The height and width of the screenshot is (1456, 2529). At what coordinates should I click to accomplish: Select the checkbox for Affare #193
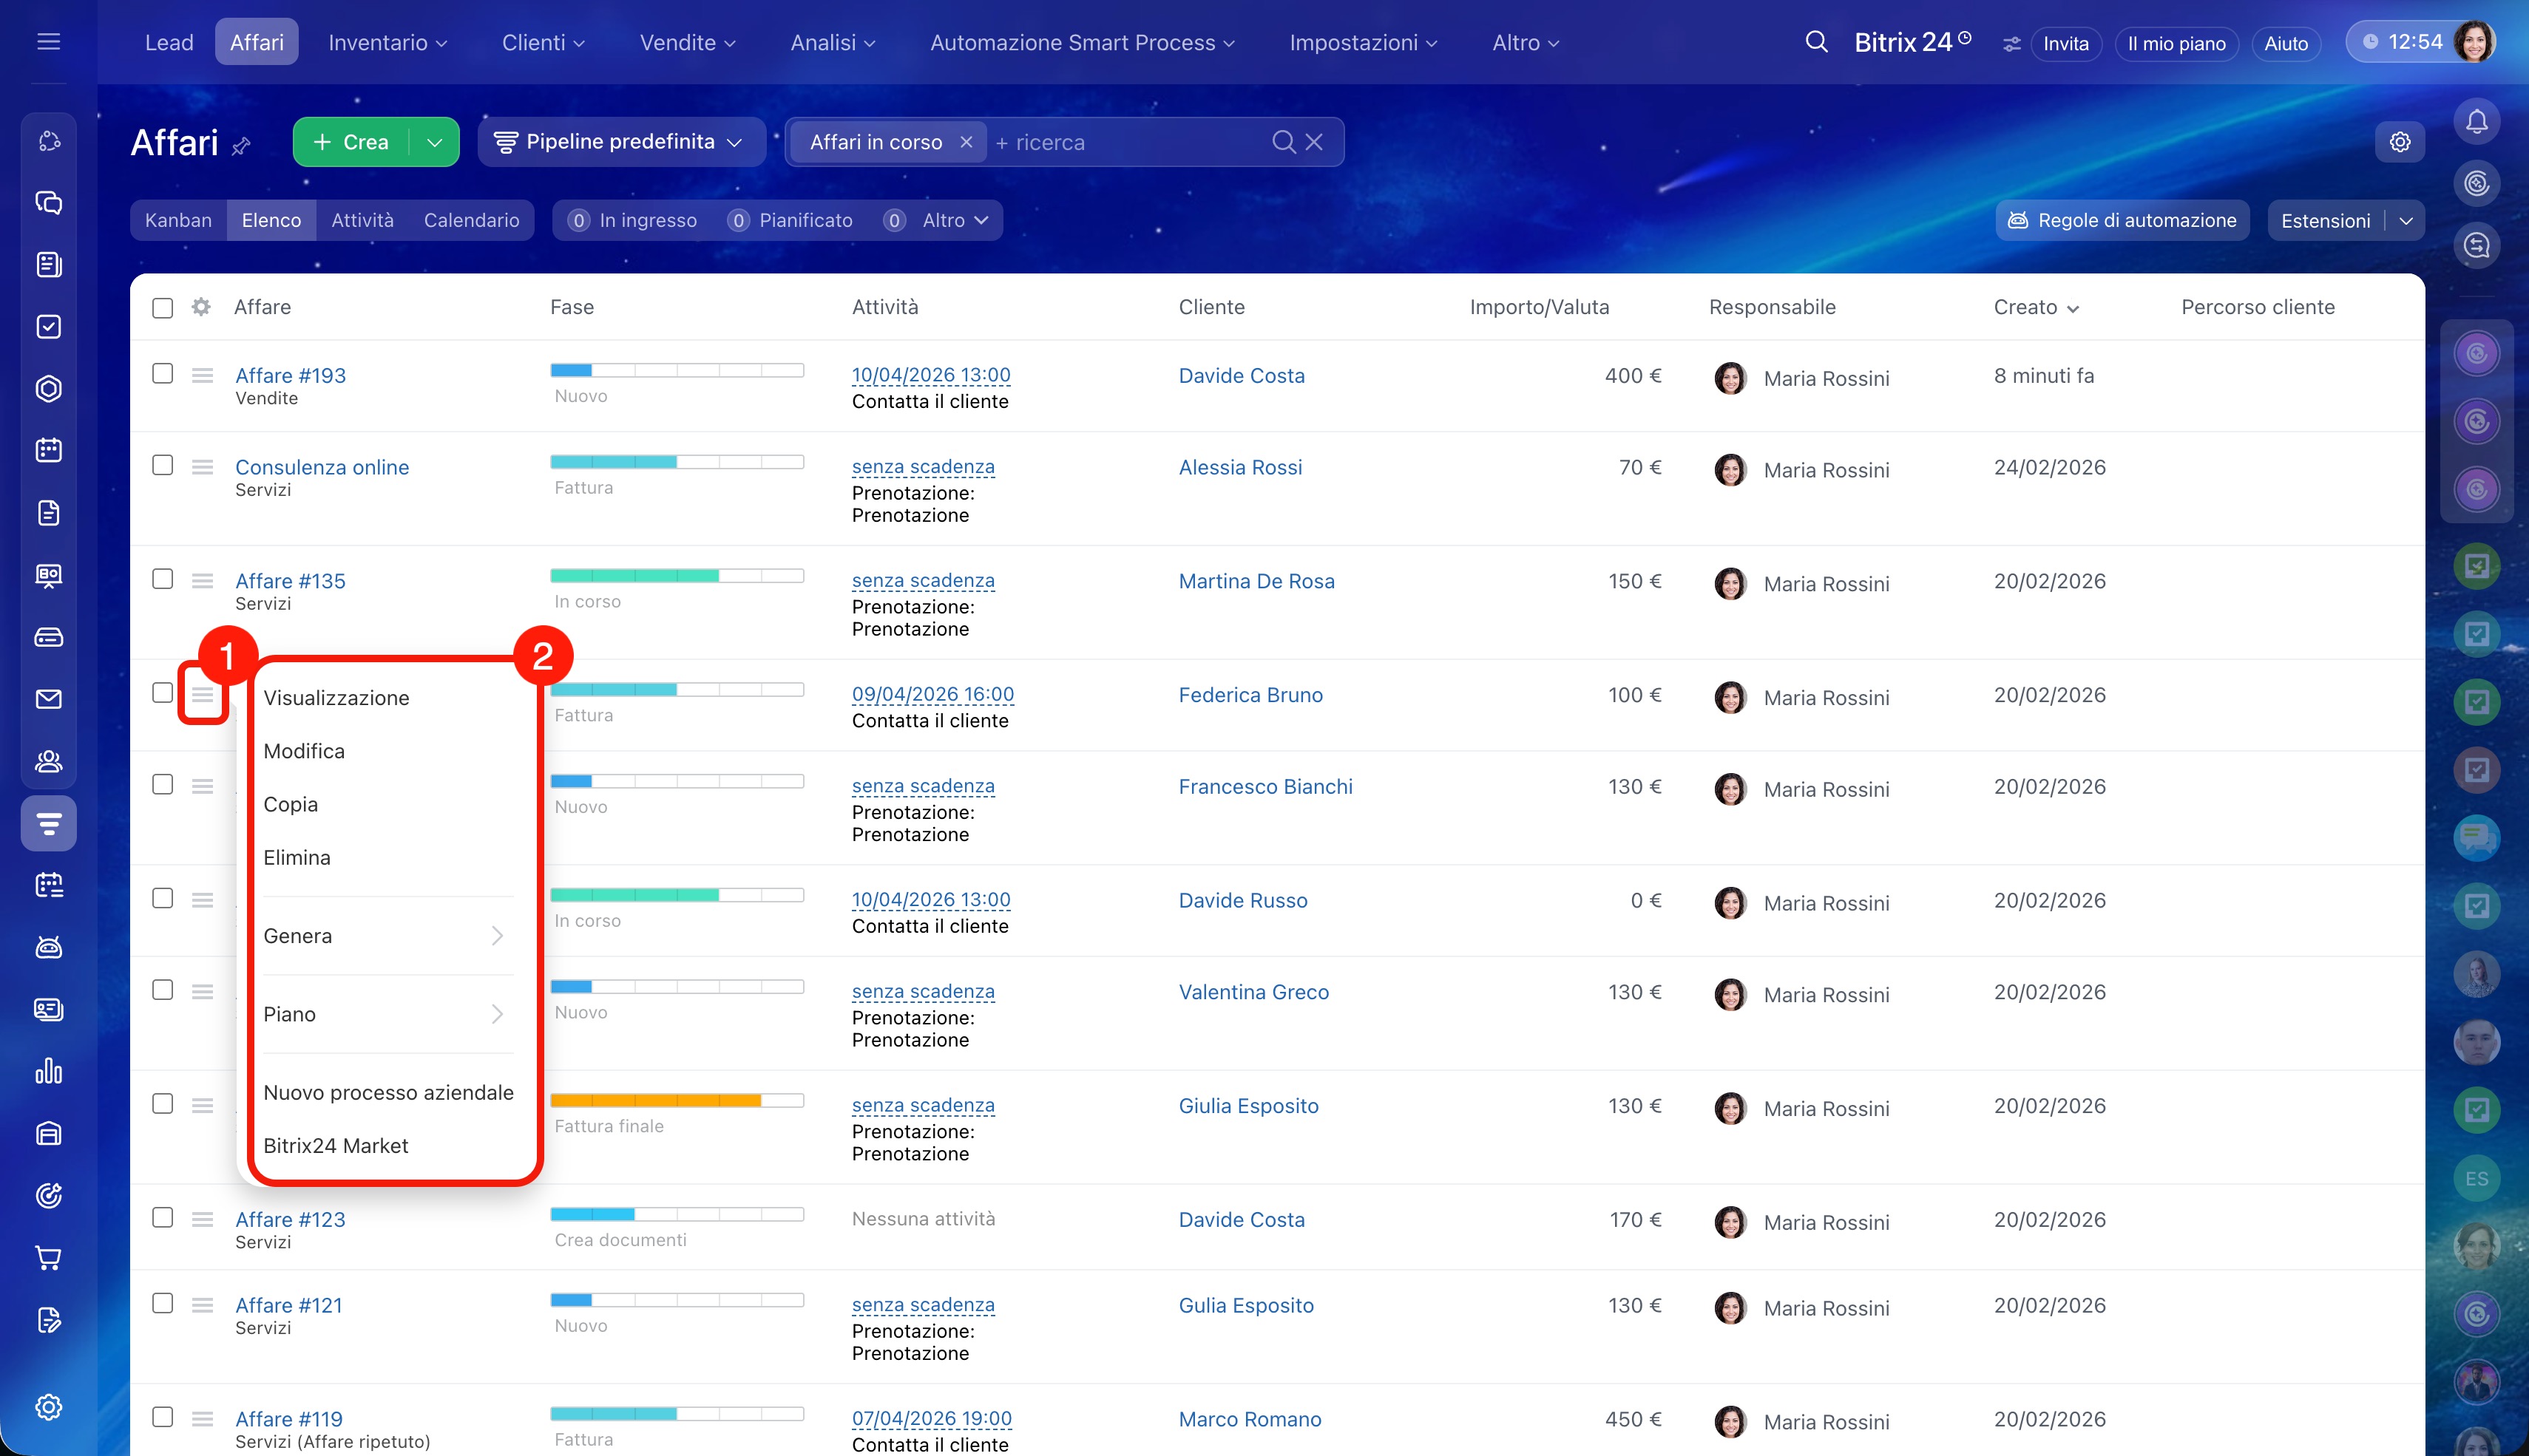click(x=162, y=374)
